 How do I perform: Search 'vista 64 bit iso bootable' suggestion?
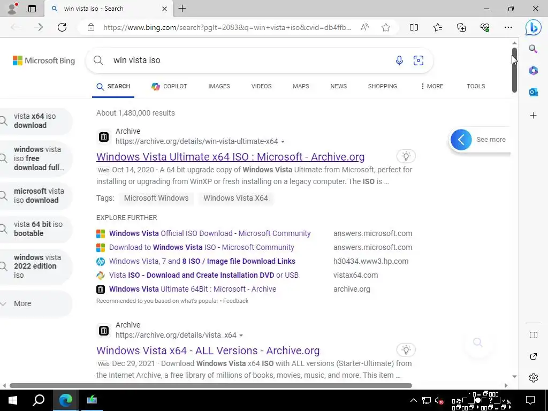coord(35,229)
